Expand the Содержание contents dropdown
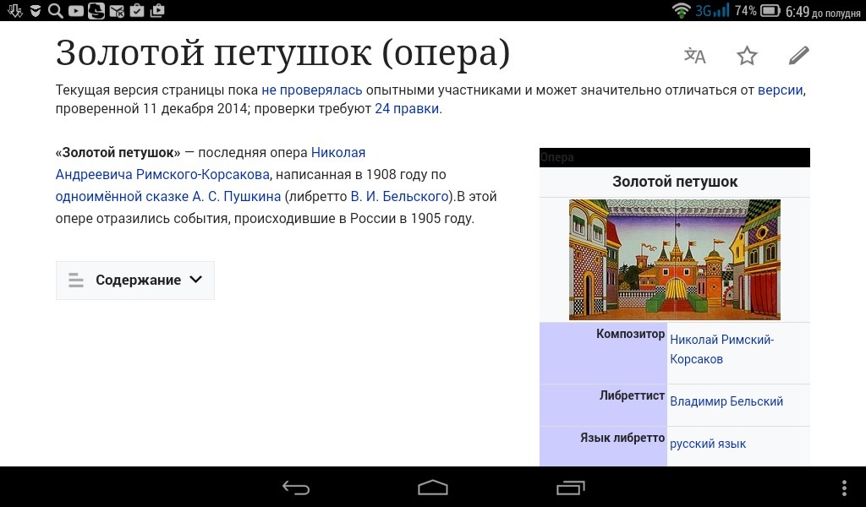 [135, 281]
